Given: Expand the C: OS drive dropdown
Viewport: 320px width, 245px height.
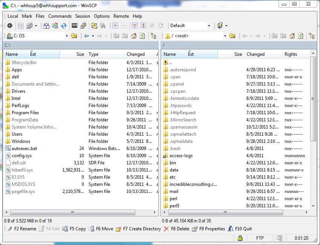Looking at the screenshot, I should tap(67, 36).
